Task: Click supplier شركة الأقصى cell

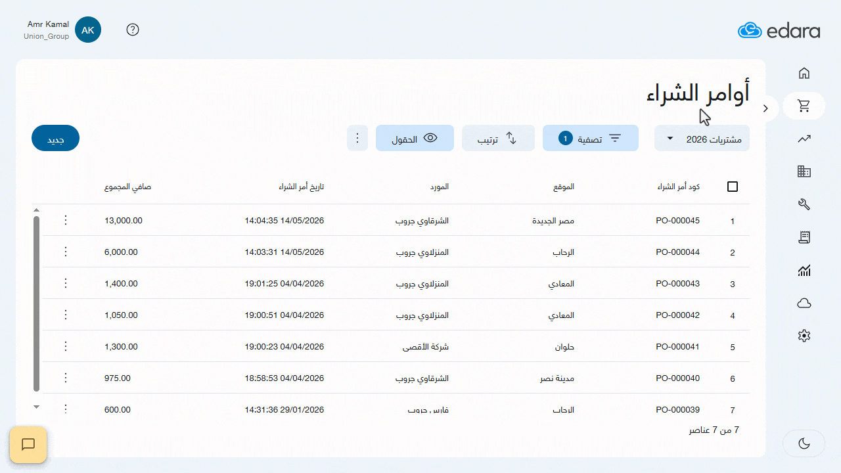Action: tap(426, 347)
